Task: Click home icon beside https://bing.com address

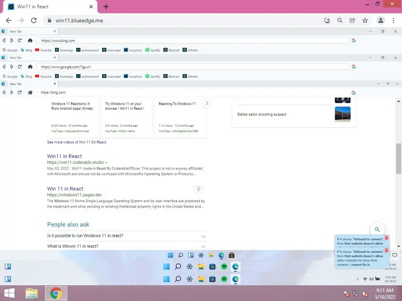Action: pos(30,92)
